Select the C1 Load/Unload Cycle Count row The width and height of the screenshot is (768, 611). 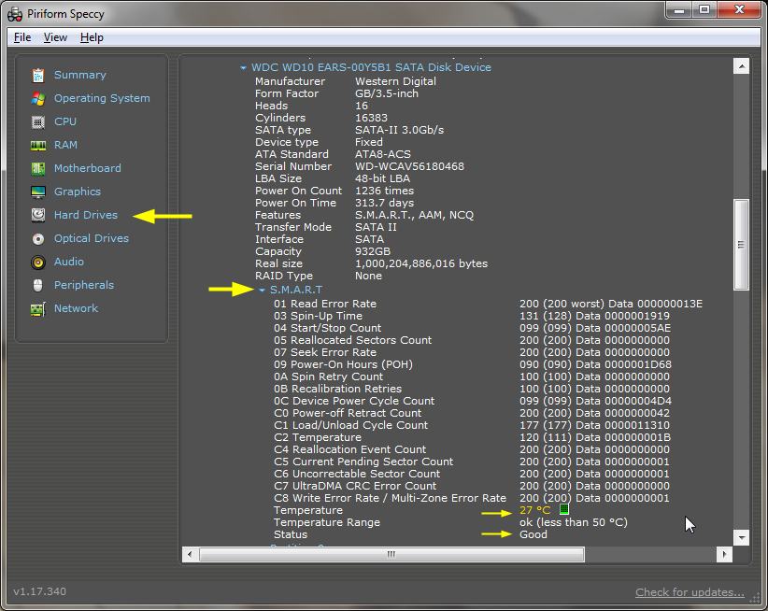pyautogui.click(x=471, y=425)
